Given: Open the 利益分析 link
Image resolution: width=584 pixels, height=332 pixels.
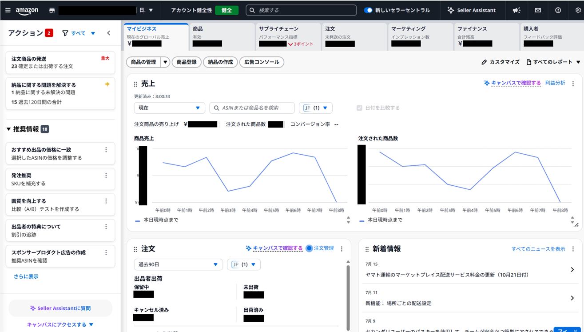Looking at the screenshot, I should [x=555, y=83].
